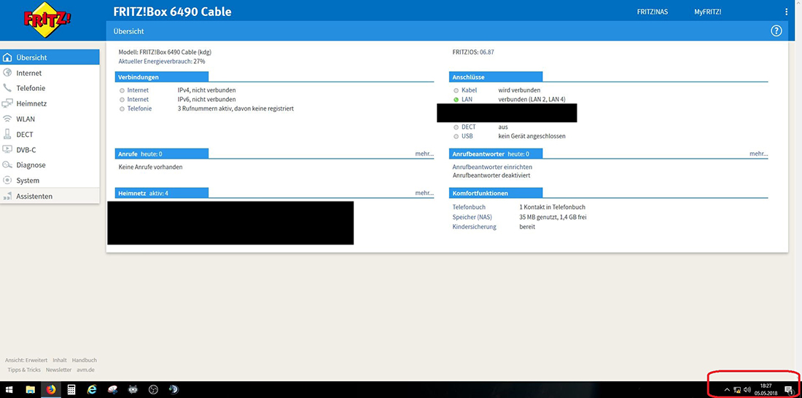The width and height of the screenshot is (802, 398).
Task: Open the last pinned taskbar app
Action: click(x=174, y=390)
